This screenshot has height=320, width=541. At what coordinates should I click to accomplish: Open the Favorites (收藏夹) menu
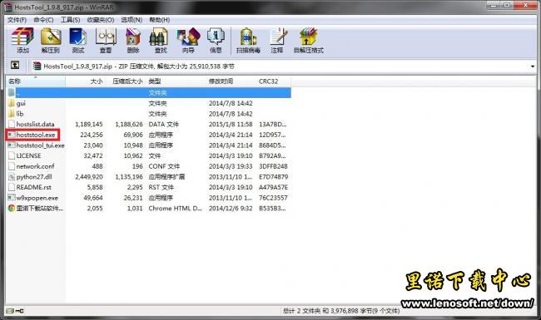(101, 20)
